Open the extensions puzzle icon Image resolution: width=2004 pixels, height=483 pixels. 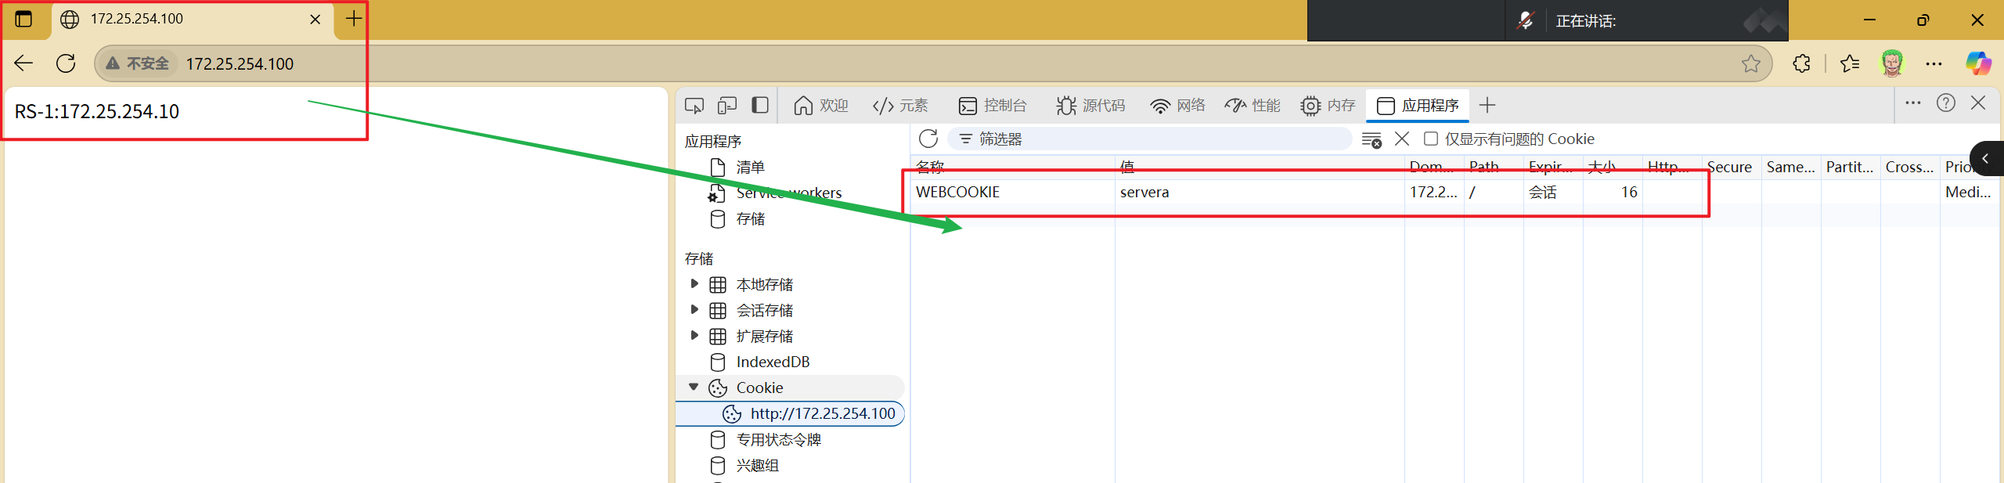pyautogui.click(x=1801, y=63)
